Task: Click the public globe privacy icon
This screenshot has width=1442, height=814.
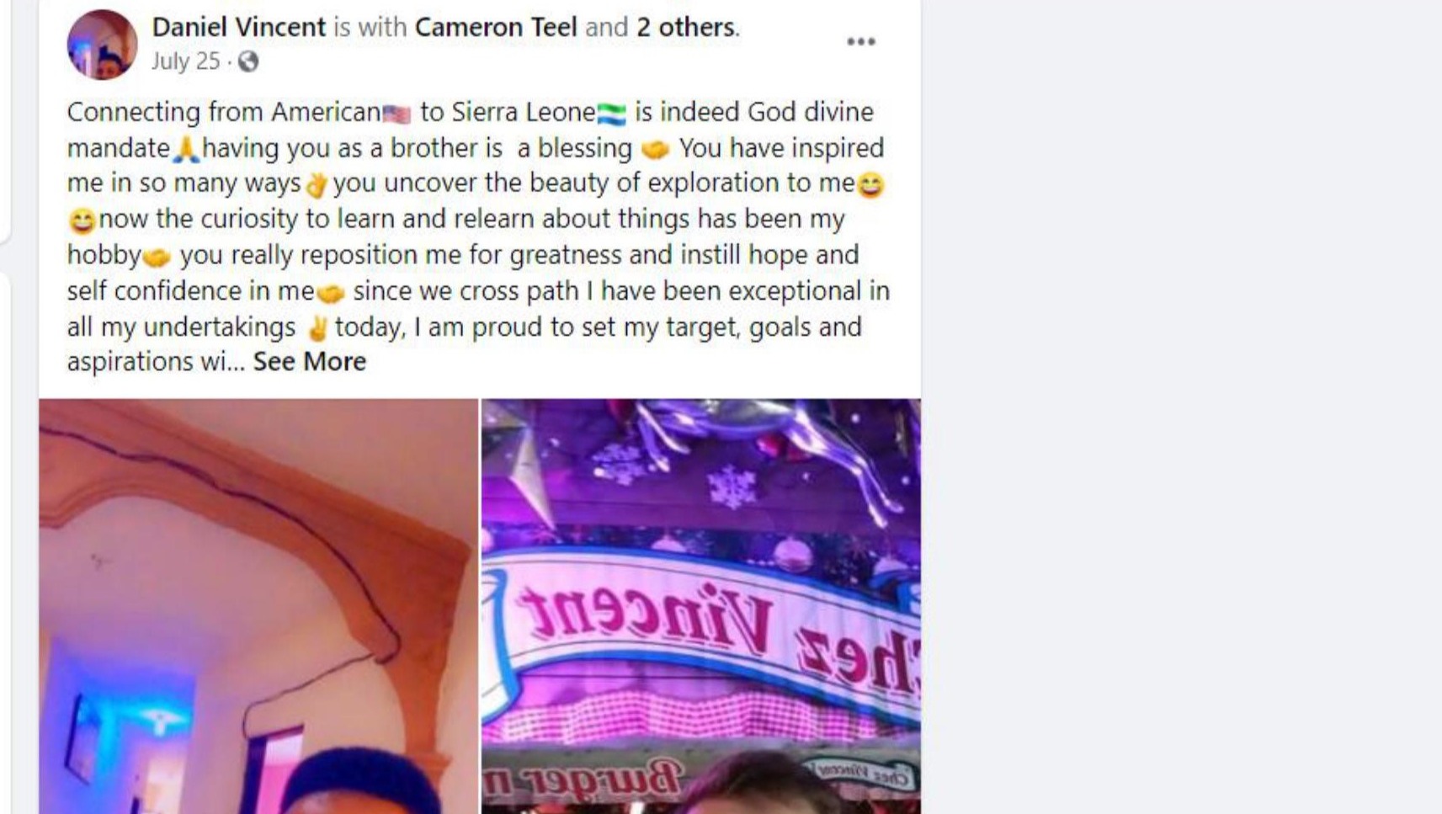Action: pyautogui.click(x=248, y=61)
